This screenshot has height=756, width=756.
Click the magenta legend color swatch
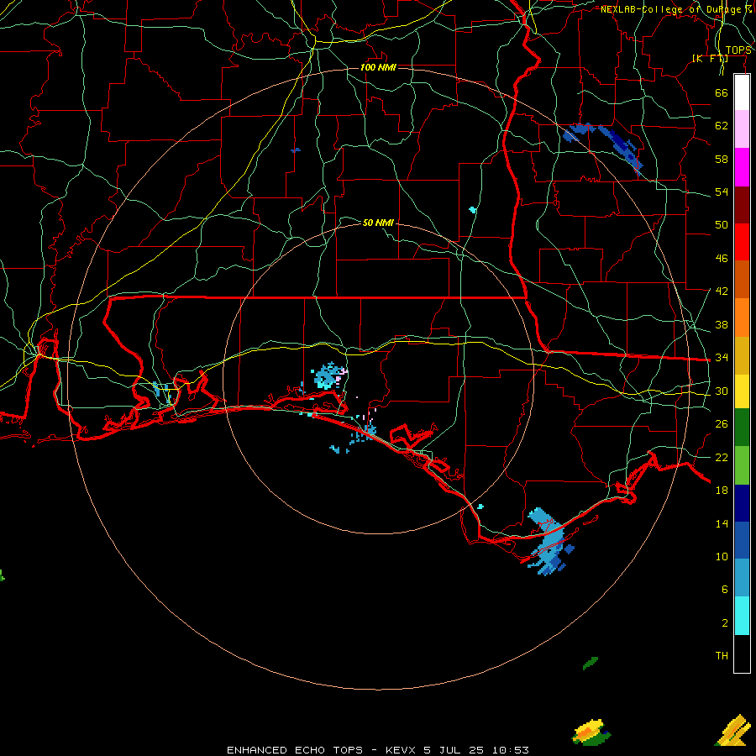[x=742, y=167]
